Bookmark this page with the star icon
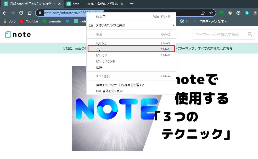Image resolution: width=258 pixels, height=159 pixels. pyautogui.click(x=211, y=13)
